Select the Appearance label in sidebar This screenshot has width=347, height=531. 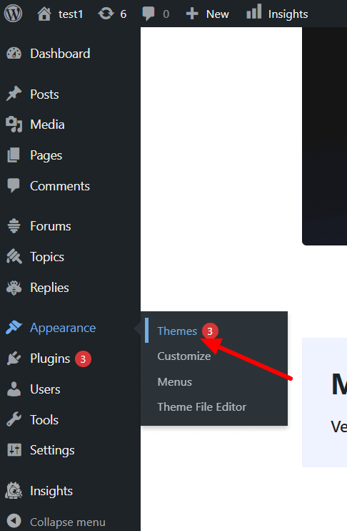click(63, 328)
